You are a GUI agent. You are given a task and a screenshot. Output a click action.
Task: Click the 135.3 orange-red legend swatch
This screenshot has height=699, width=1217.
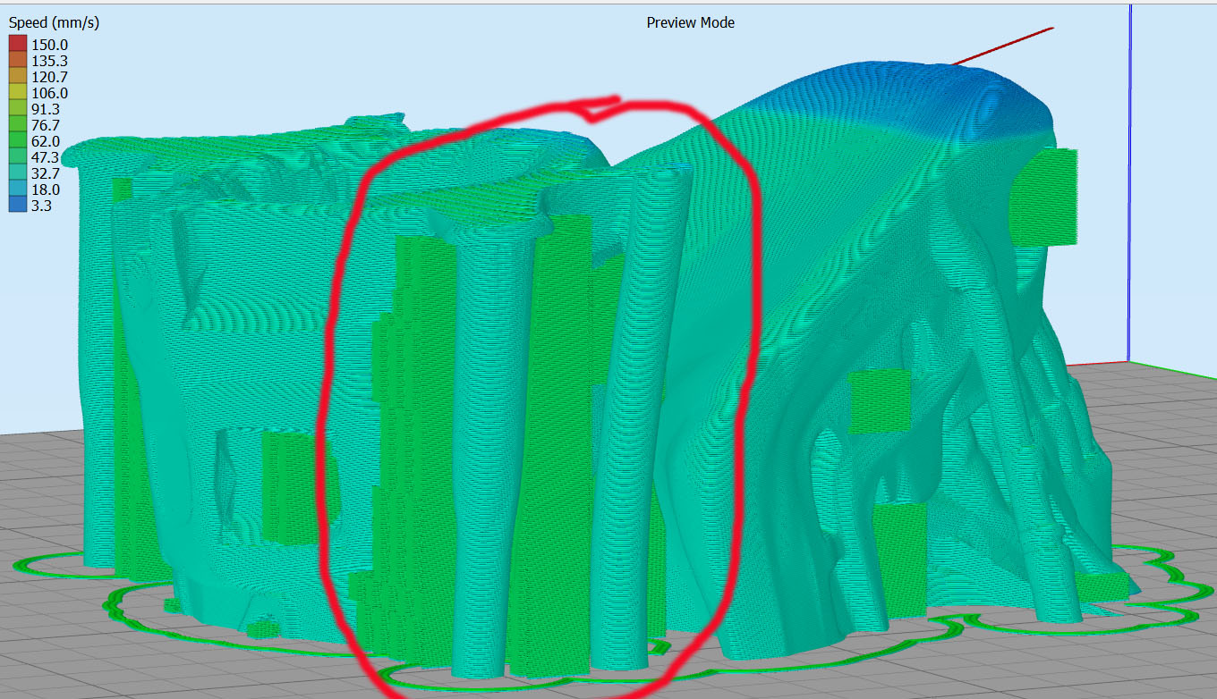pyautogui.click(x=18, y=61)
